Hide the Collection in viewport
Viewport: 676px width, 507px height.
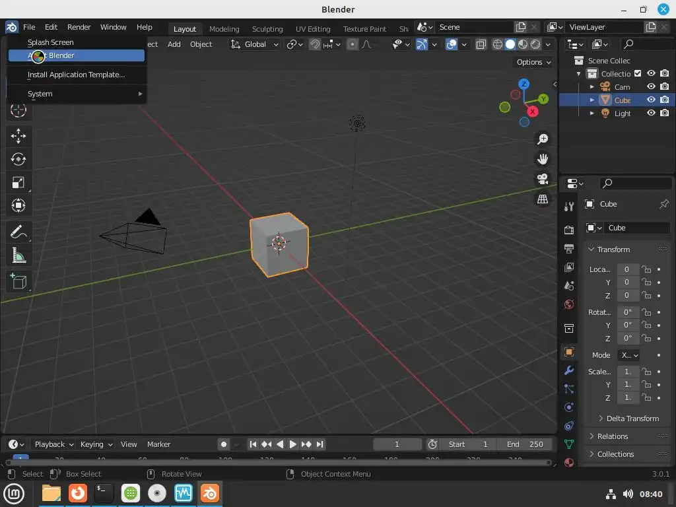651,74
